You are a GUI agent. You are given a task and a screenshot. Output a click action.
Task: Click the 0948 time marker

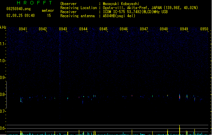pyautogui.click(x=164, y=29)
